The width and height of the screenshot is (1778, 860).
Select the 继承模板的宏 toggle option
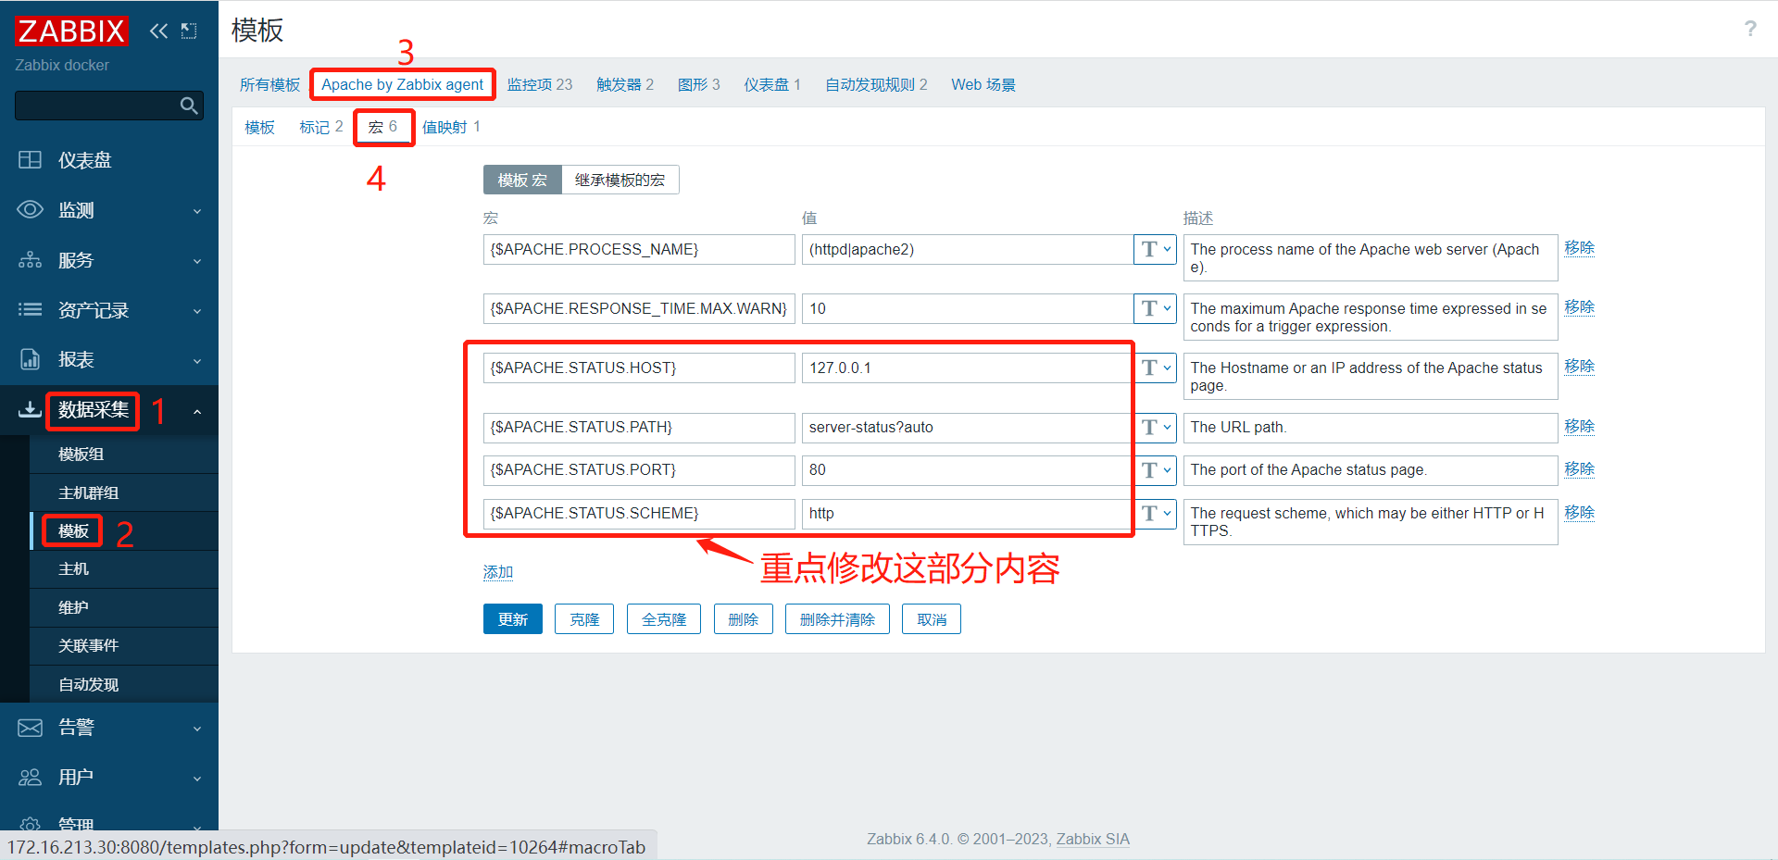pos(620,180)
